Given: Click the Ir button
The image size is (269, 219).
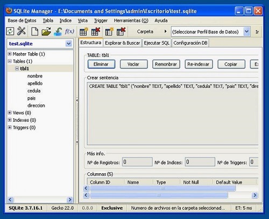Looking at the screenshot, I should click(257, 32).
